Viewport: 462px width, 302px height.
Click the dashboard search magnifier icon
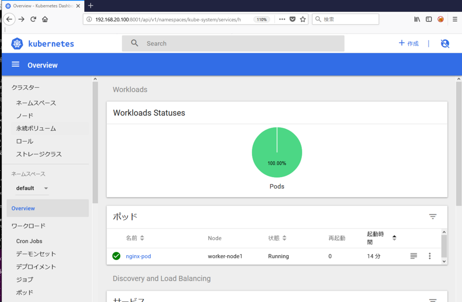134,43
